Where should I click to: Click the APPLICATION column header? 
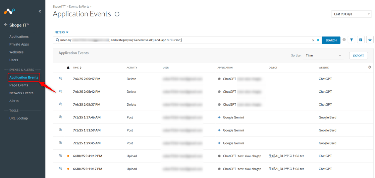(225, 68)
